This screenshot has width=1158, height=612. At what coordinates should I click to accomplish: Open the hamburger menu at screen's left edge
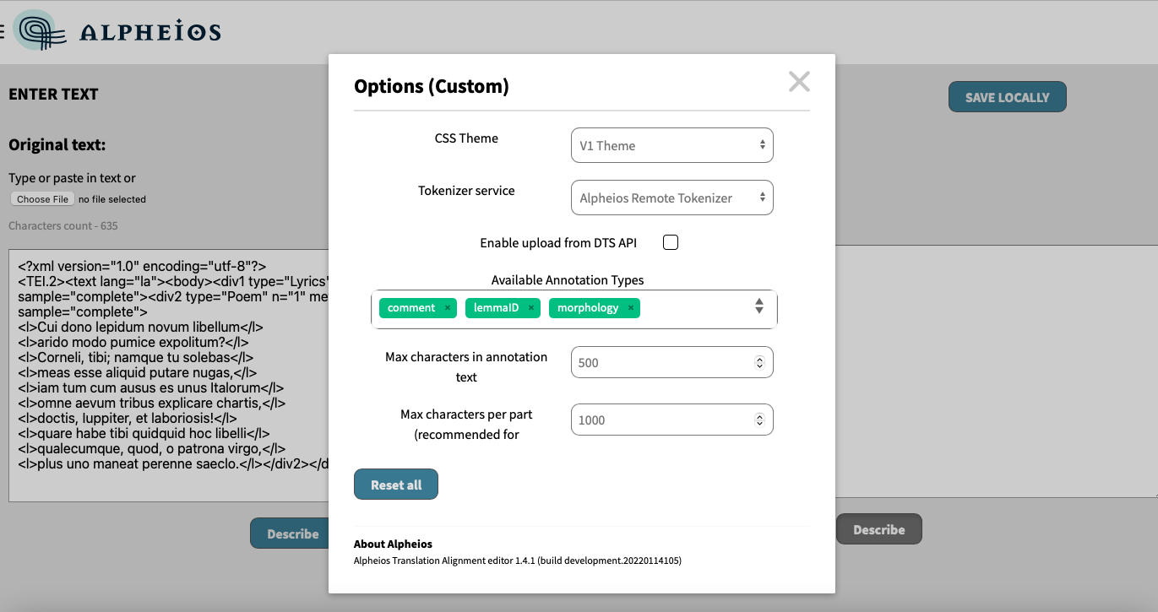click(x=3, y=30)
